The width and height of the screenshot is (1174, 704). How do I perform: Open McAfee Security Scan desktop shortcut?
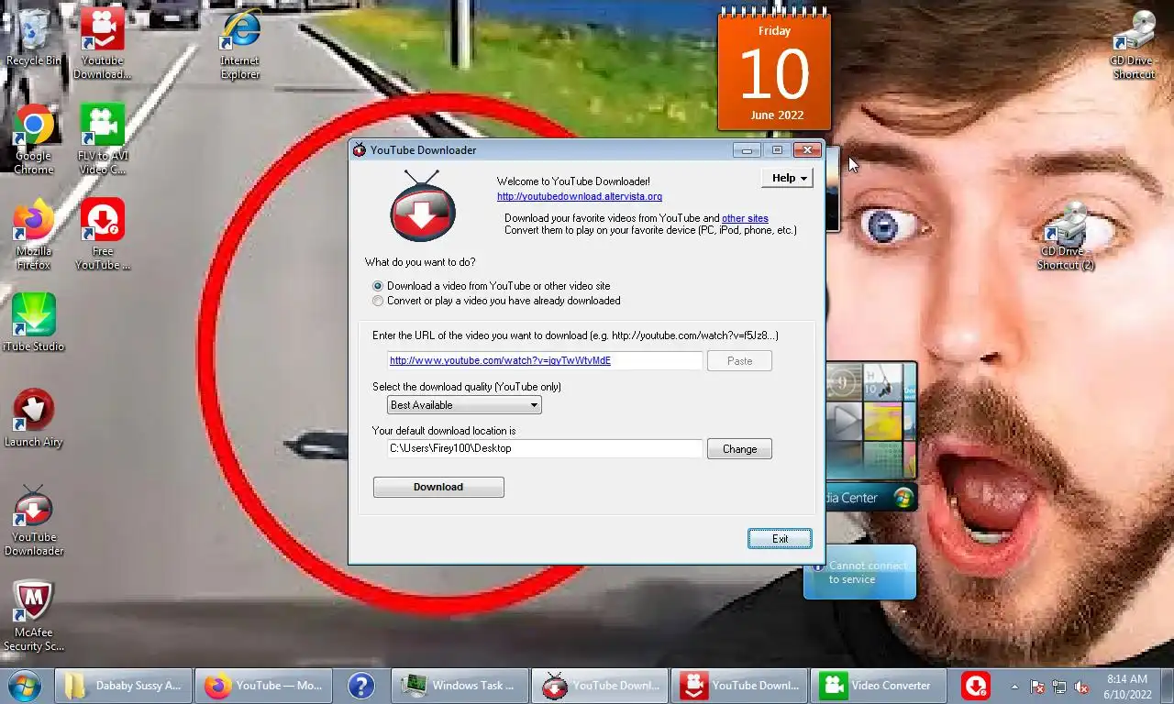(x=34, y=615)
